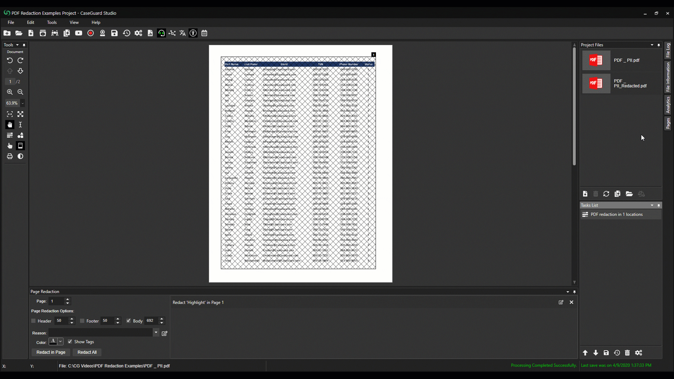674x379 pixels.
Task: Disable the Show Tags checkbox
Action: [70, 341]
